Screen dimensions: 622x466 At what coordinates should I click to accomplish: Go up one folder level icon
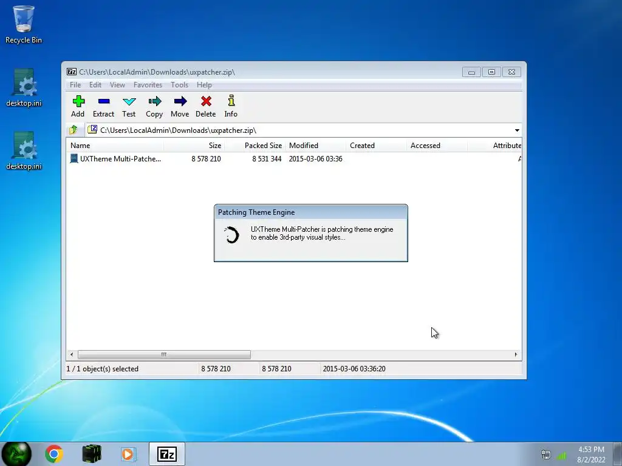coord(73,130)
